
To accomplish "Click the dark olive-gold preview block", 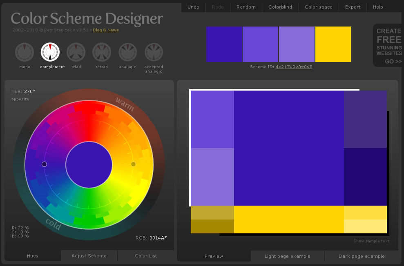I will 212,226.
